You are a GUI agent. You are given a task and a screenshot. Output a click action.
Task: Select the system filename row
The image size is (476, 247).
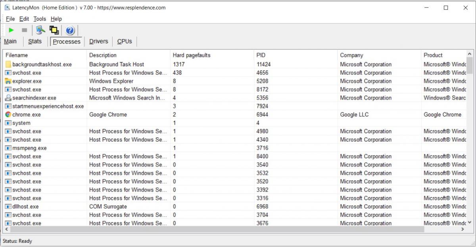tap(21, 123)
